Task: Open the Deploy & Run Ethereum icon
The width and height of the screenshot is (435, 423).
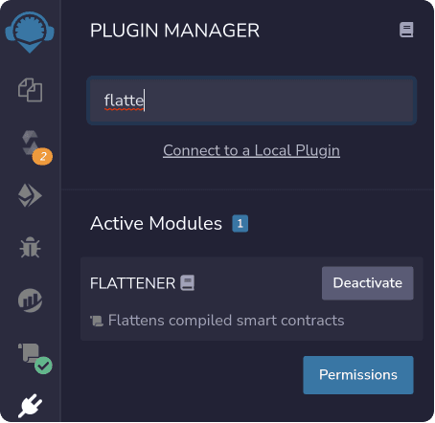Action: pos(30,195)
